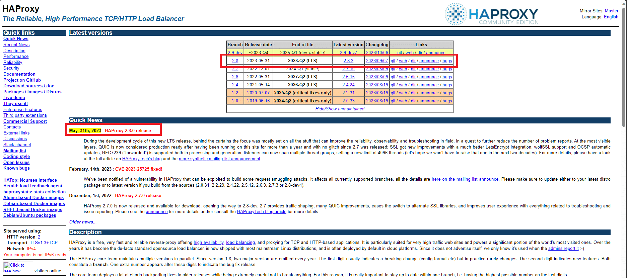This screenshot has height=278, width=627.
Task: Open latest version 2.2.31 link
Action: click(348, 93)
